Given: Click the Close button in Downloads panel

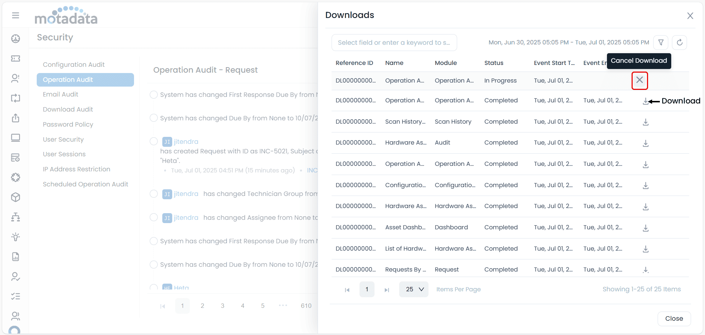Looking at the screenshot, I should point(673,318).
